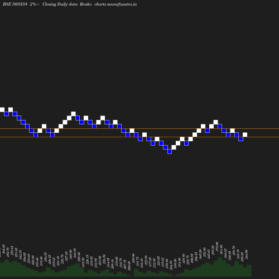
Task: Select the lowest blue Renko brick
Action: coord(170,152)
